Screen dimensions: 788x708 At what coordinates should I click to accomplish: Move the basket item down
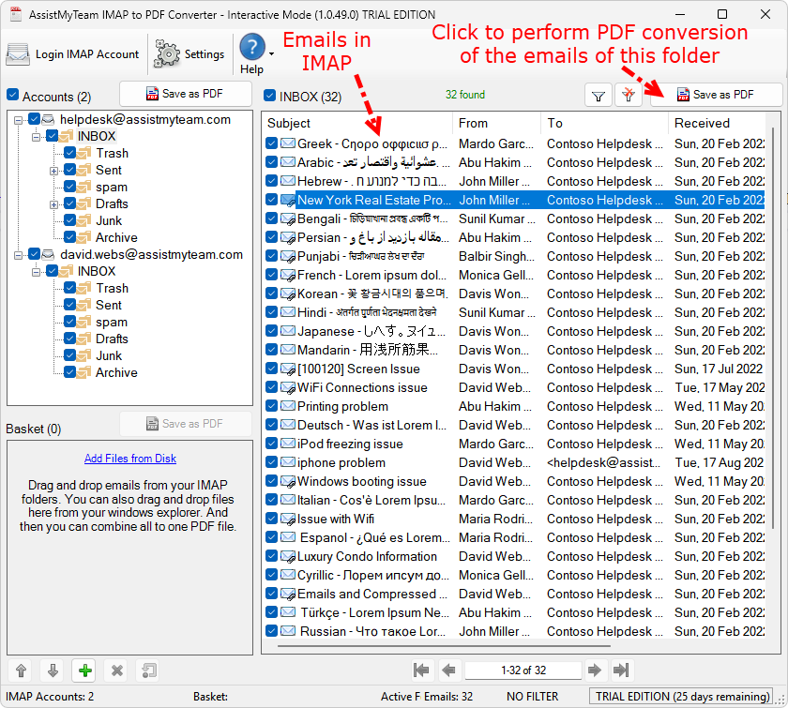pos(51,670)
